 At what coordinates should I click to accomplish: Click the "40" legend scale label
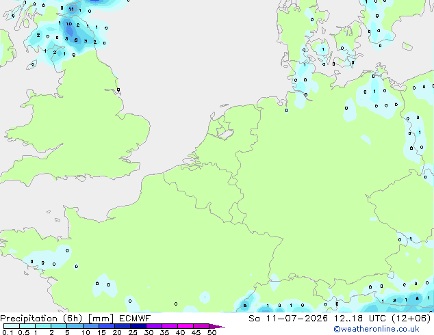[x=180, y=332]
